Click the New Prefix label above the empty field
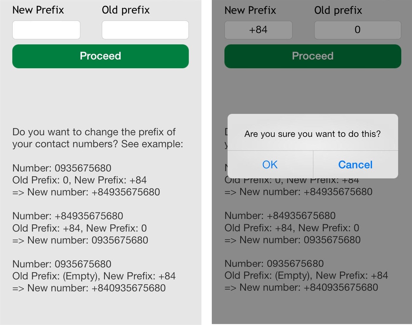Image resolution: width=412 pixels, height=325 pixels. click(x=38, y=10)
